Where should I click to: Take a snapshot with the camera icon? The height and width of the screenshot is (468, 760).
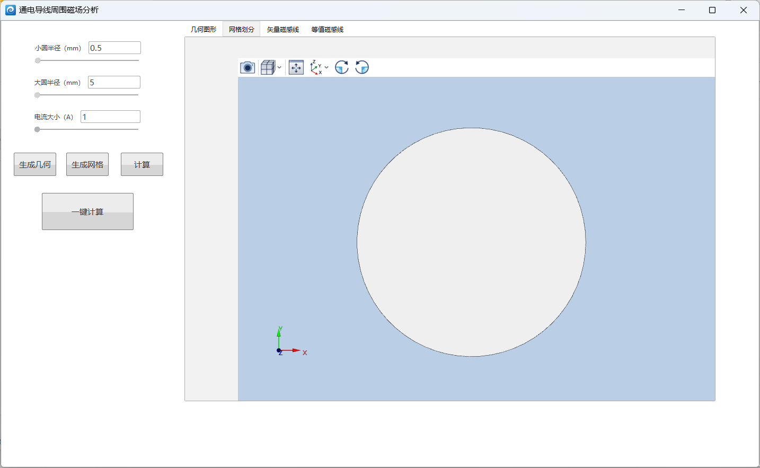click(248, 67)
